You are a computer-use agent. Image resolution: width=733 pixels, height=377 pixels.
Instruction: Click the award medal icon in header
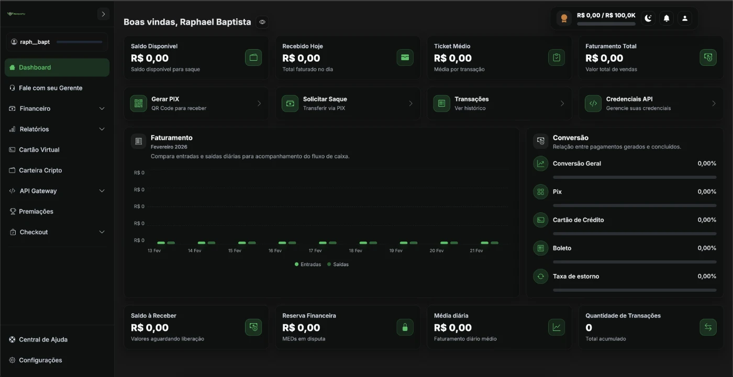pos(564,18)
